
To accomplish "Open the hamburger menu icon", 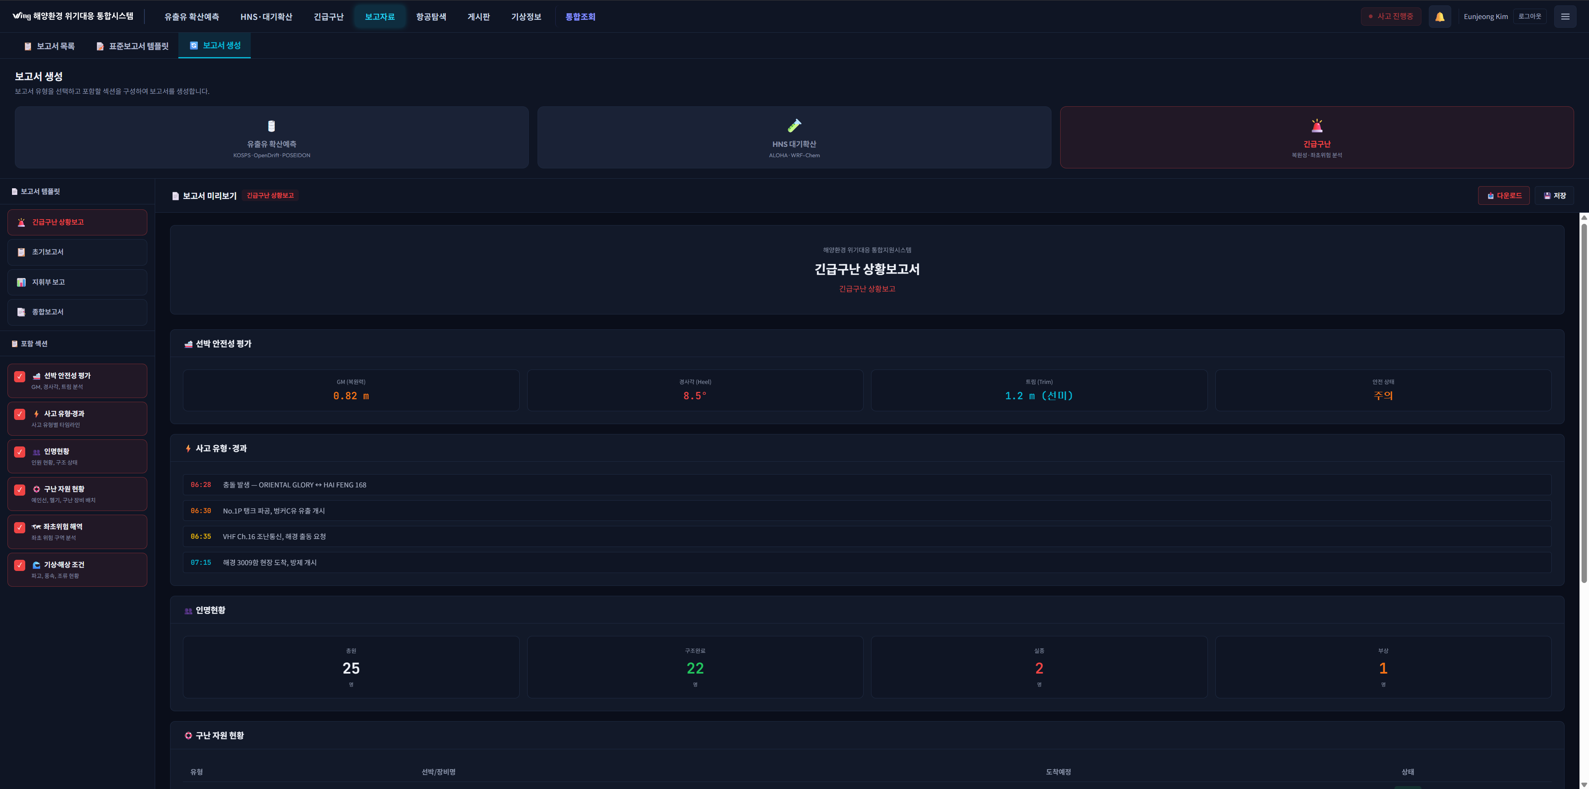I will (1564, 17).
